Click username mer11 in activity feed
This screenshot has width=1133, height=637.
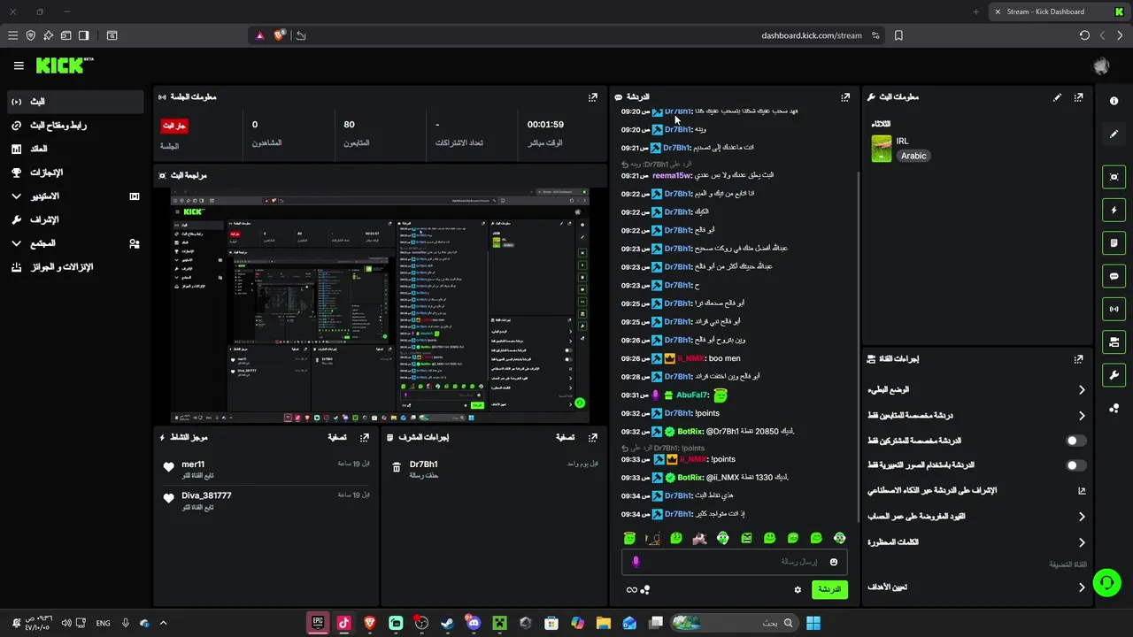193,464
